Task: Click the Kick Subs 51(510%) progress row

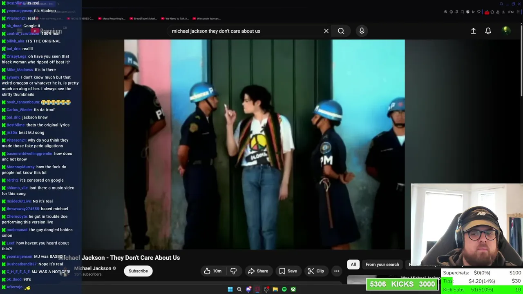Action: tap(482, 290)
